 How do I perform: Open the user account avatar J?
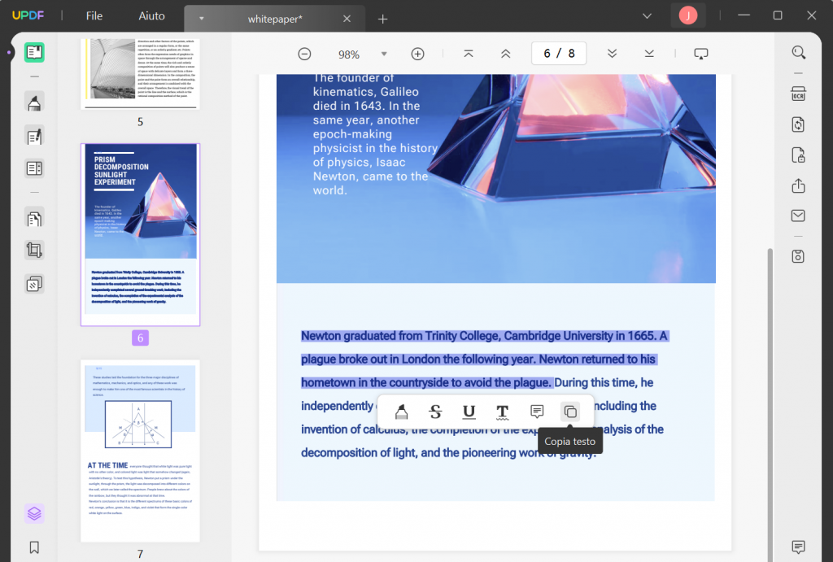tap(688, 15)
